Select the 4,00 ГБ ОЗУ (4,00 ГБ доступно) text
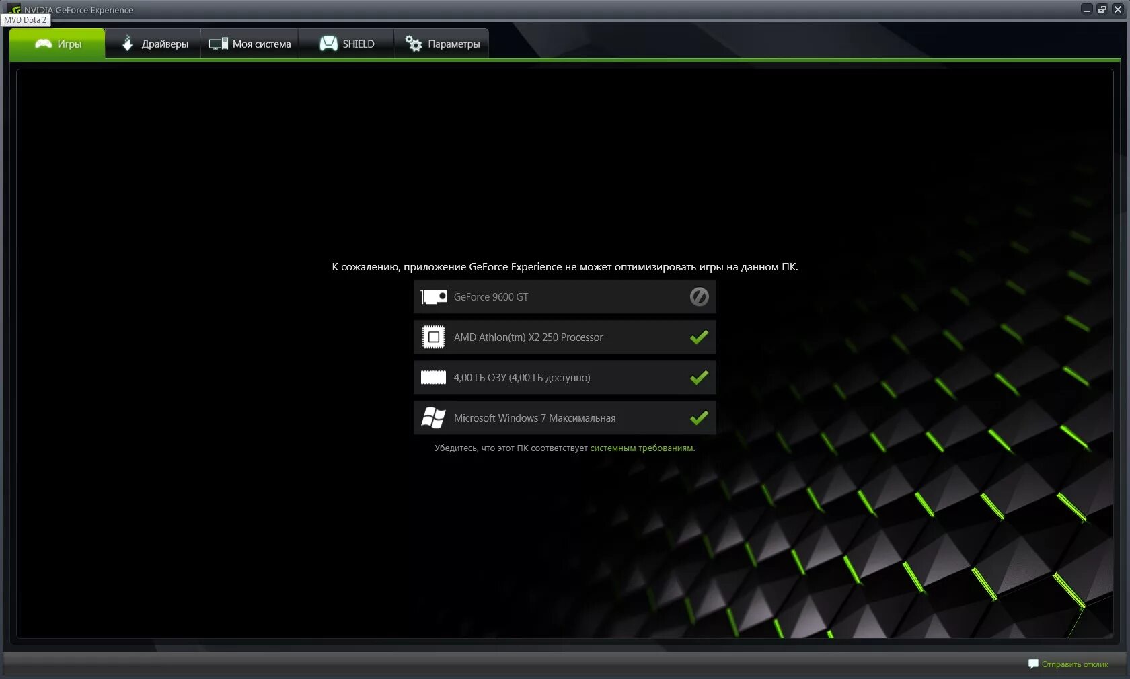The image size is (1130, 679). [522, 377]
